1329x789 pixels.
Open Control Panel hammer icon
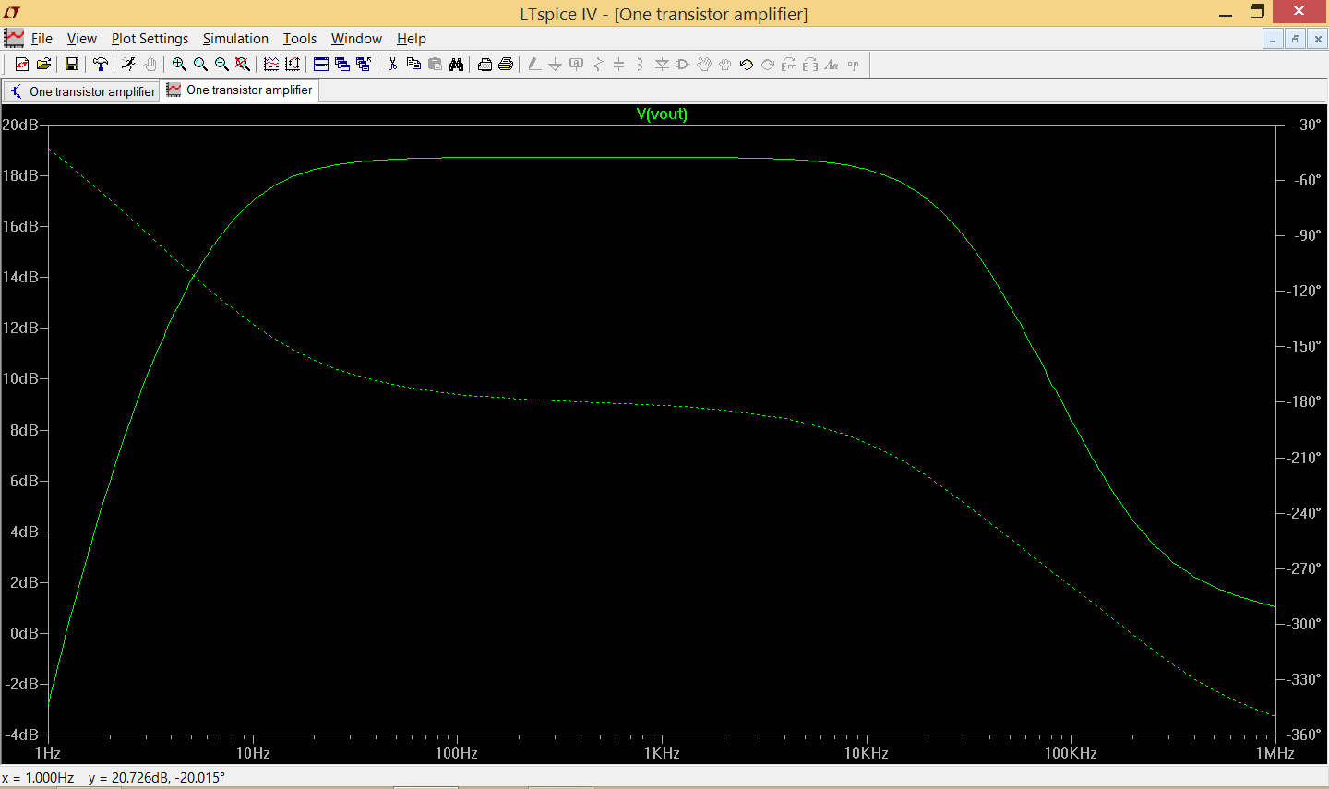(x=101, y=64)
